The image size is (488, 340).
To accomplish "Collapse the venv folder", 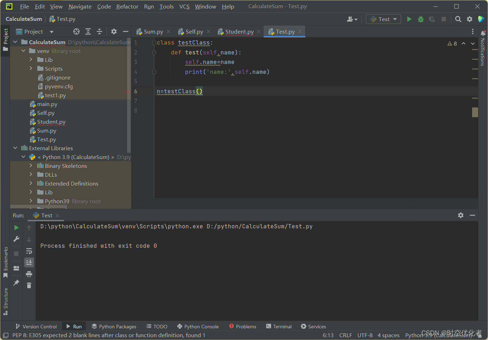I will (x=23, y=51).
